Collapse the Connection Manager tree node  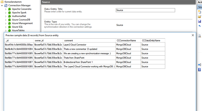pyautogui.click(x=2, y=5)
